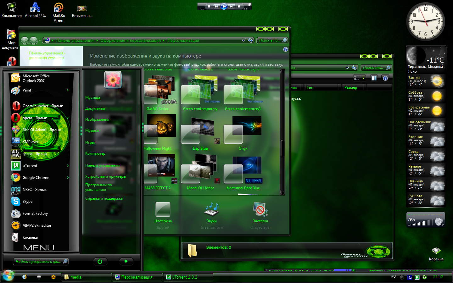Open the Цвет окна window color settings
Viewport: 453px width, 283px height.
click(x=163, y=216)
